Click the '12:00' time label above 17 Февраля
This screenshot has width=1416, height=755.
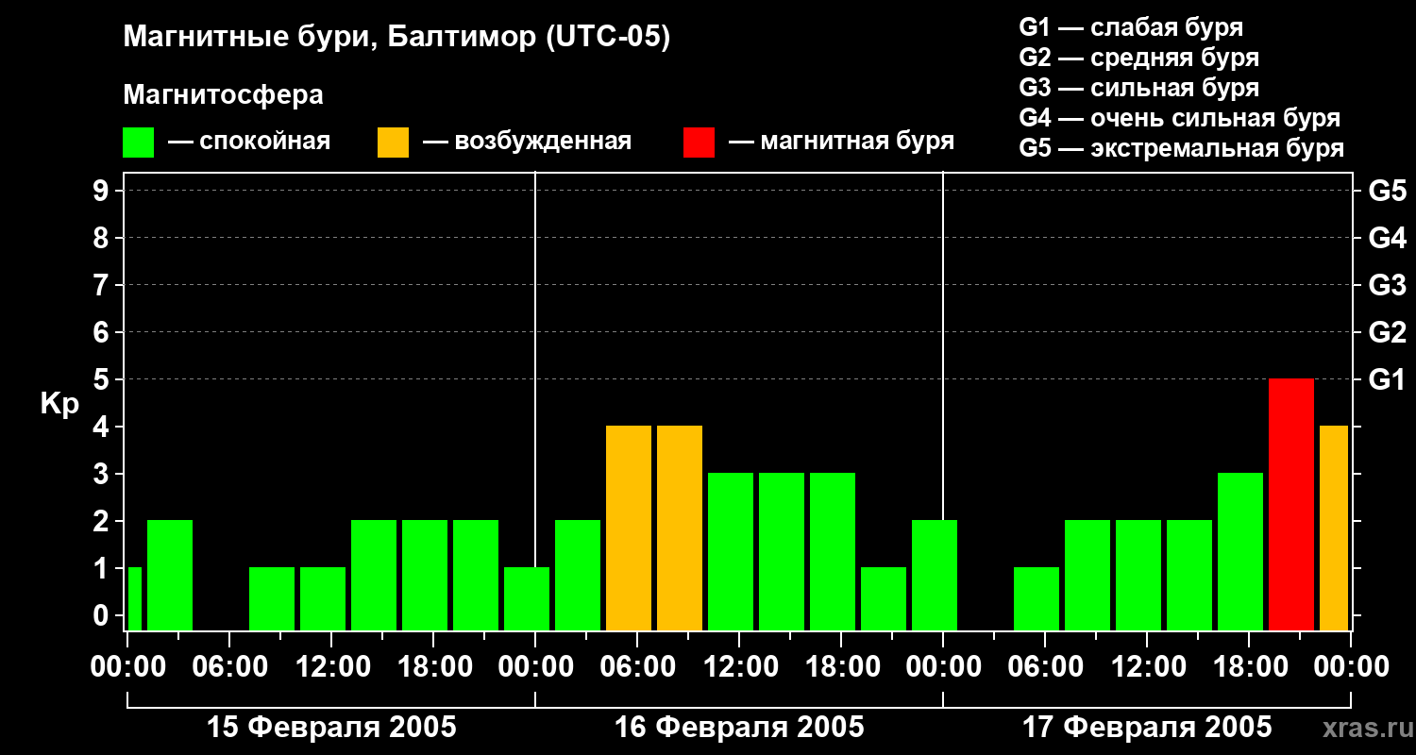click(1147, 667)
